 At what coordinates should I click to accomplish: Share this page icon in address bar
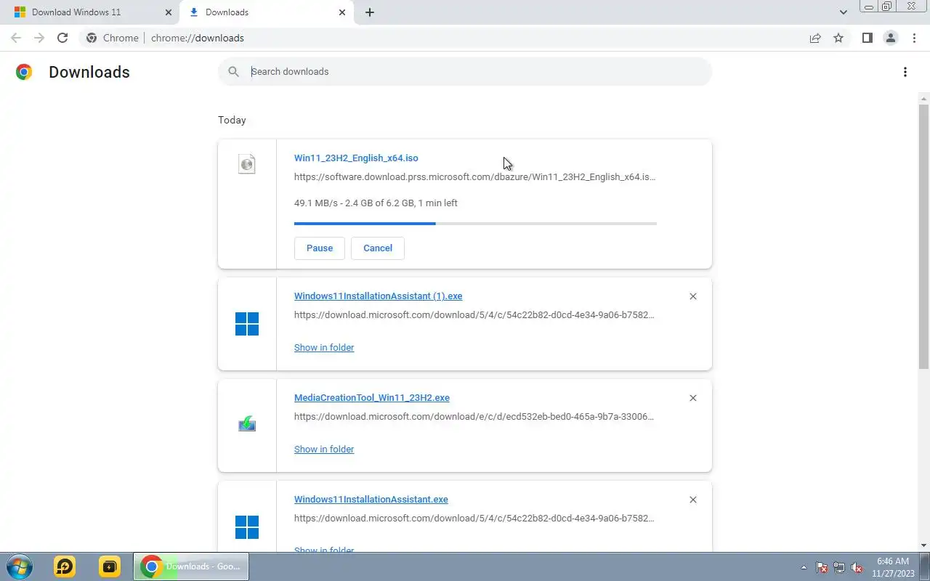coord(815,38)
